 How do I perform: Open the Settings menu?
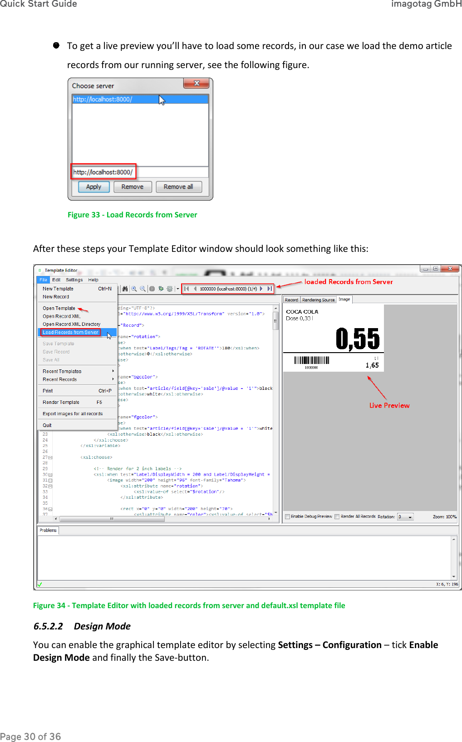coord(74,280)
